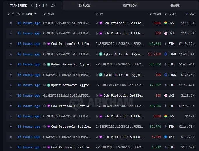The image size is (199, 151).
Task: Click the TRANSFERS panel title
Action: pyautogui.click(x=18, y=6)
